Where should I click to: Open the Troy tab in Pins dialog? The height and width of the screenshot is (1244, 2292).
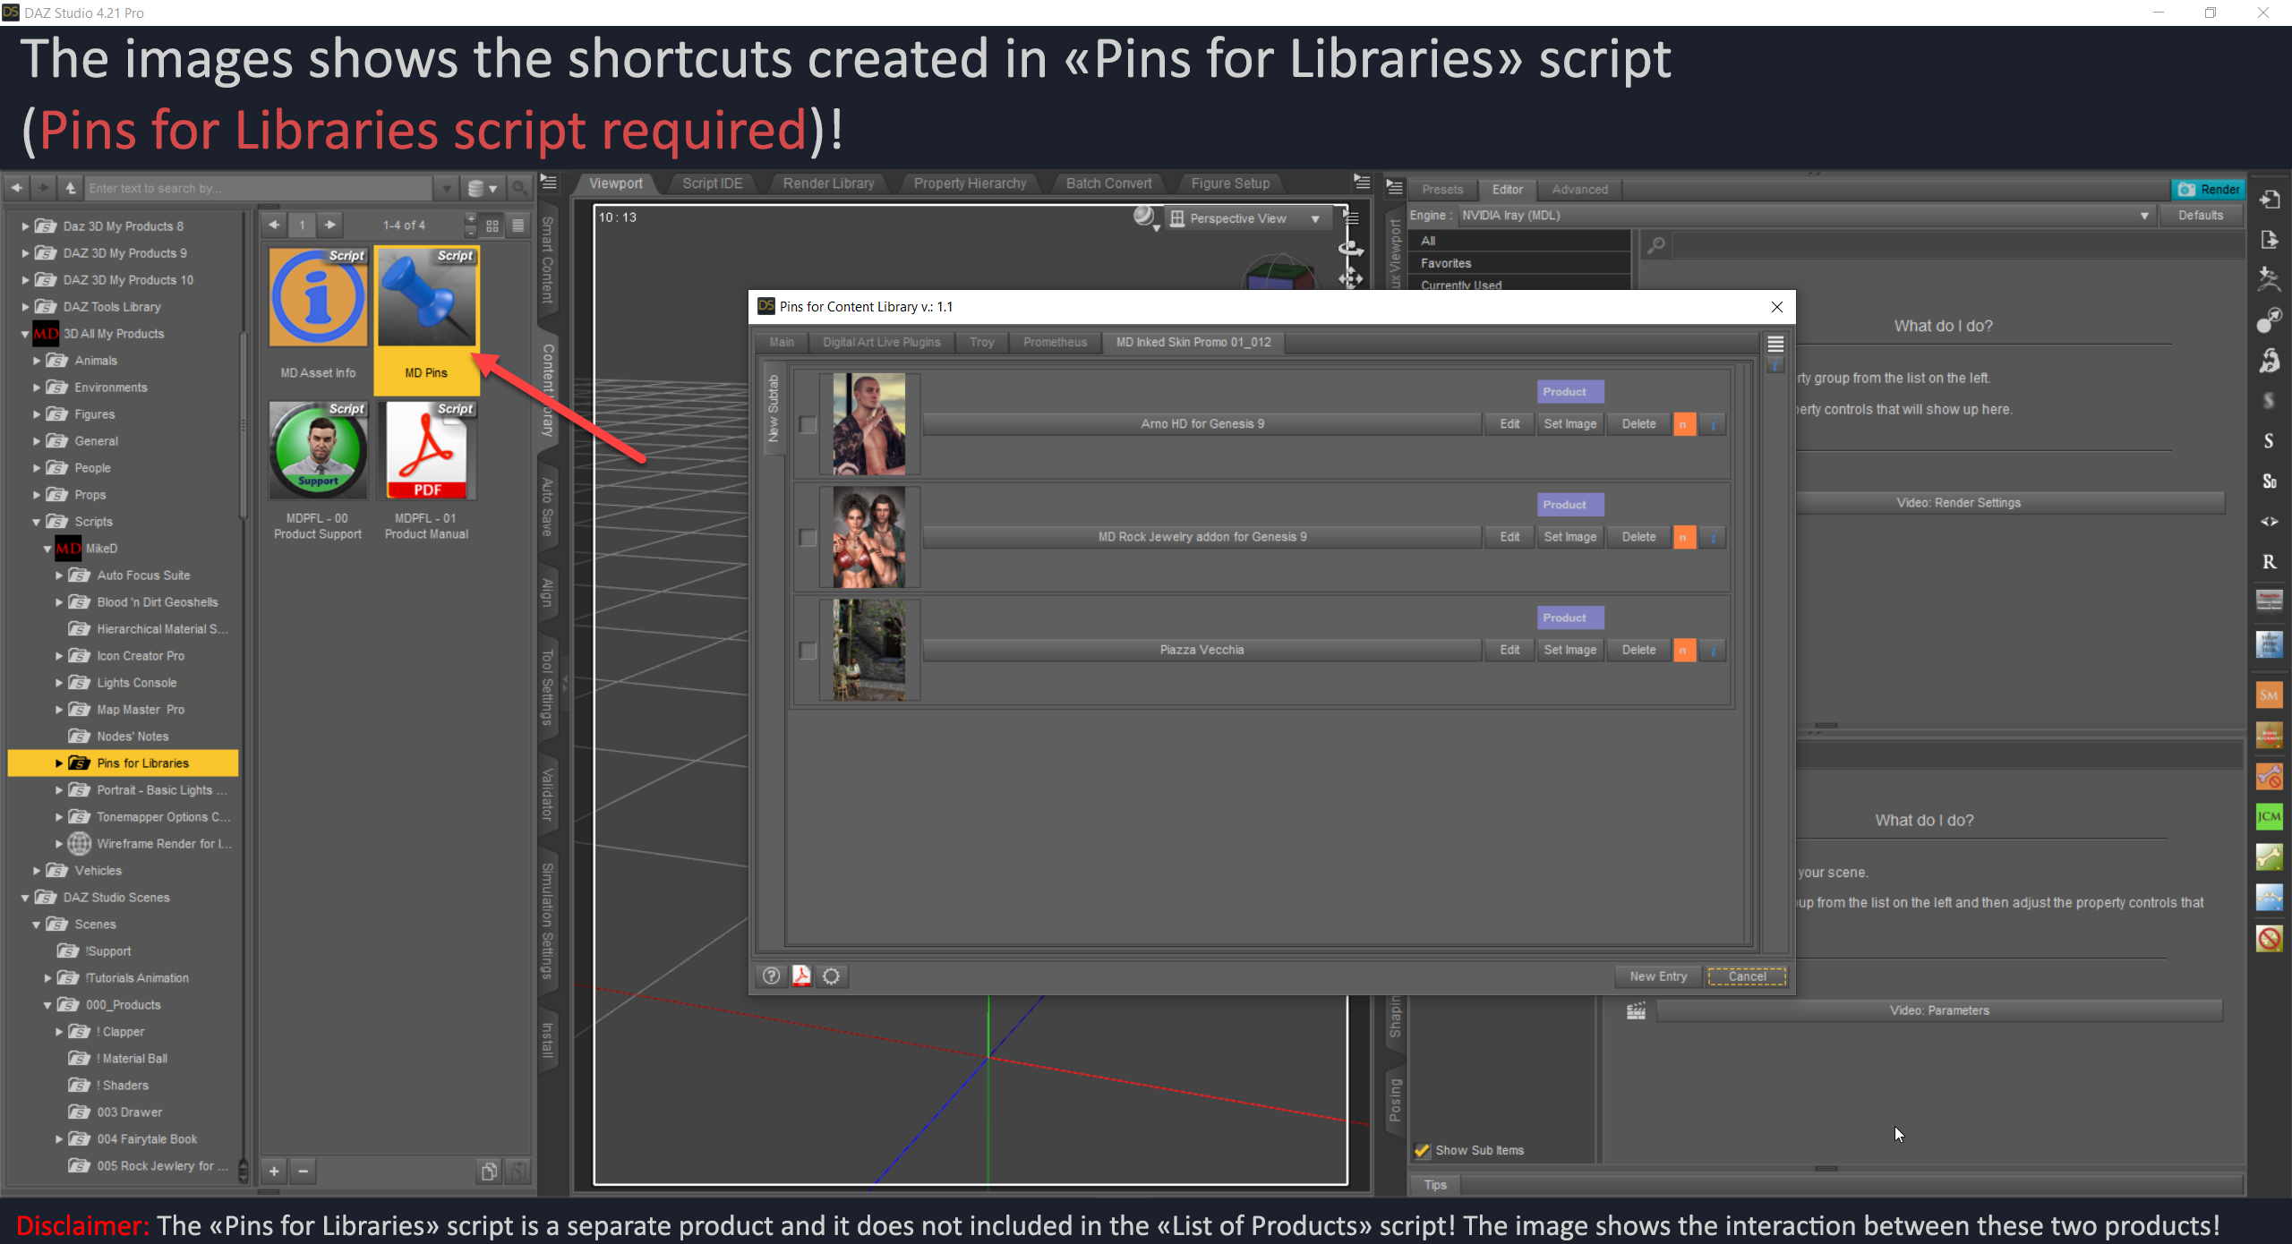tap(982, 343)
